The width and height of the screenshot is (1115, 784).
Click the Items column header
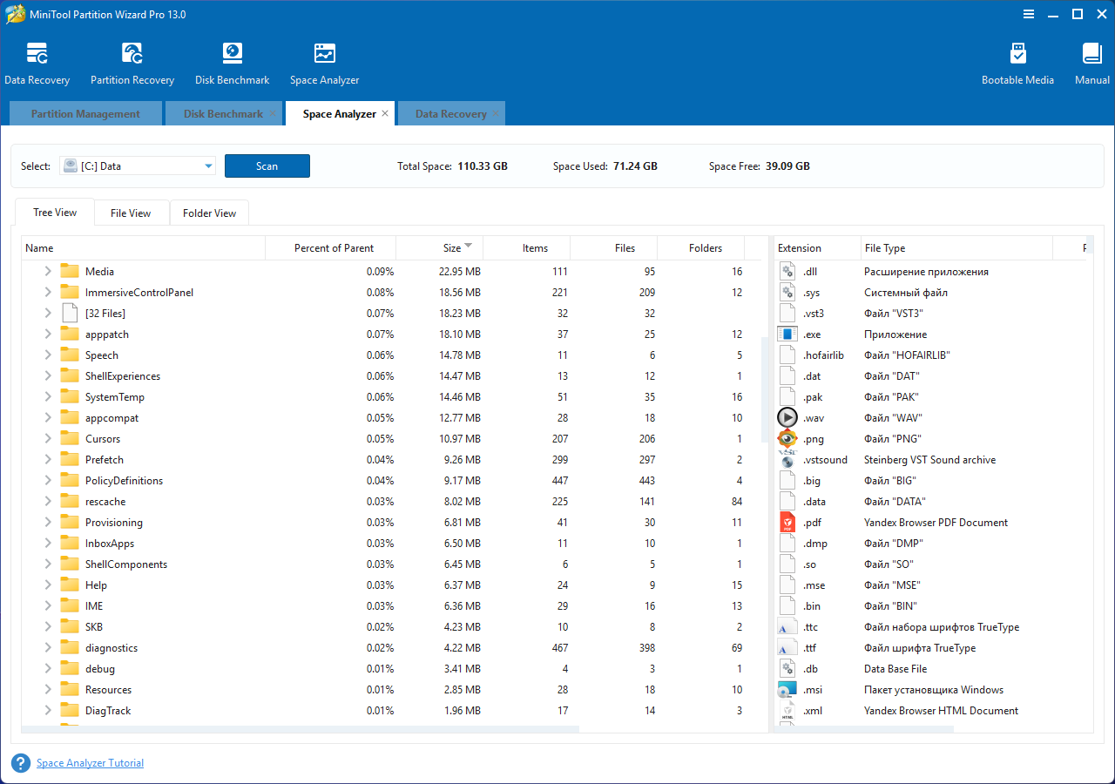pyautogui.click(x=527, y=248)
